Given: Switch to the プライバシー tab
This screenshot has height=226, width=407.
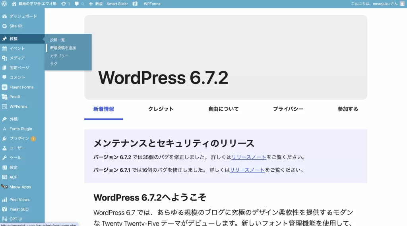Looking at the screenshot, I should (288, 109).
